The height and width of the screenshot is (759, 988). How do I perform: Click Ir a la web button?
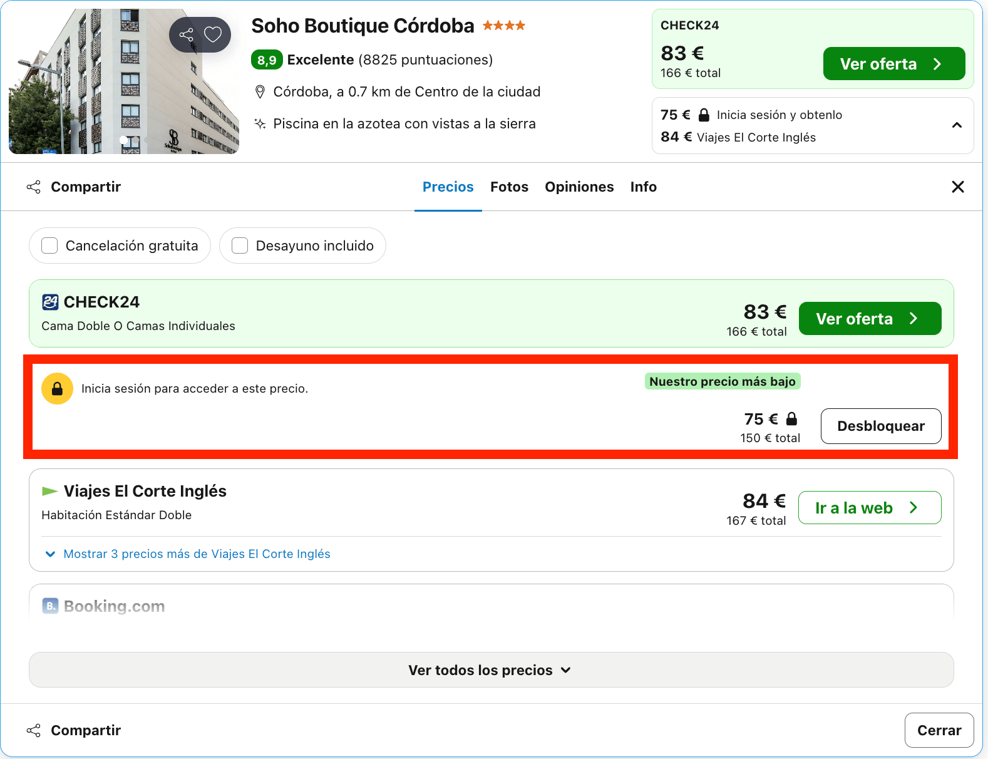click(870, 508)
